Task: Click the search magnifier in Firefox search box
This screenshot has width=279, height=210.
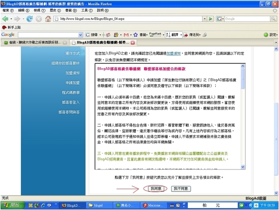Action: pyautogui.click(x=273, y=19)
